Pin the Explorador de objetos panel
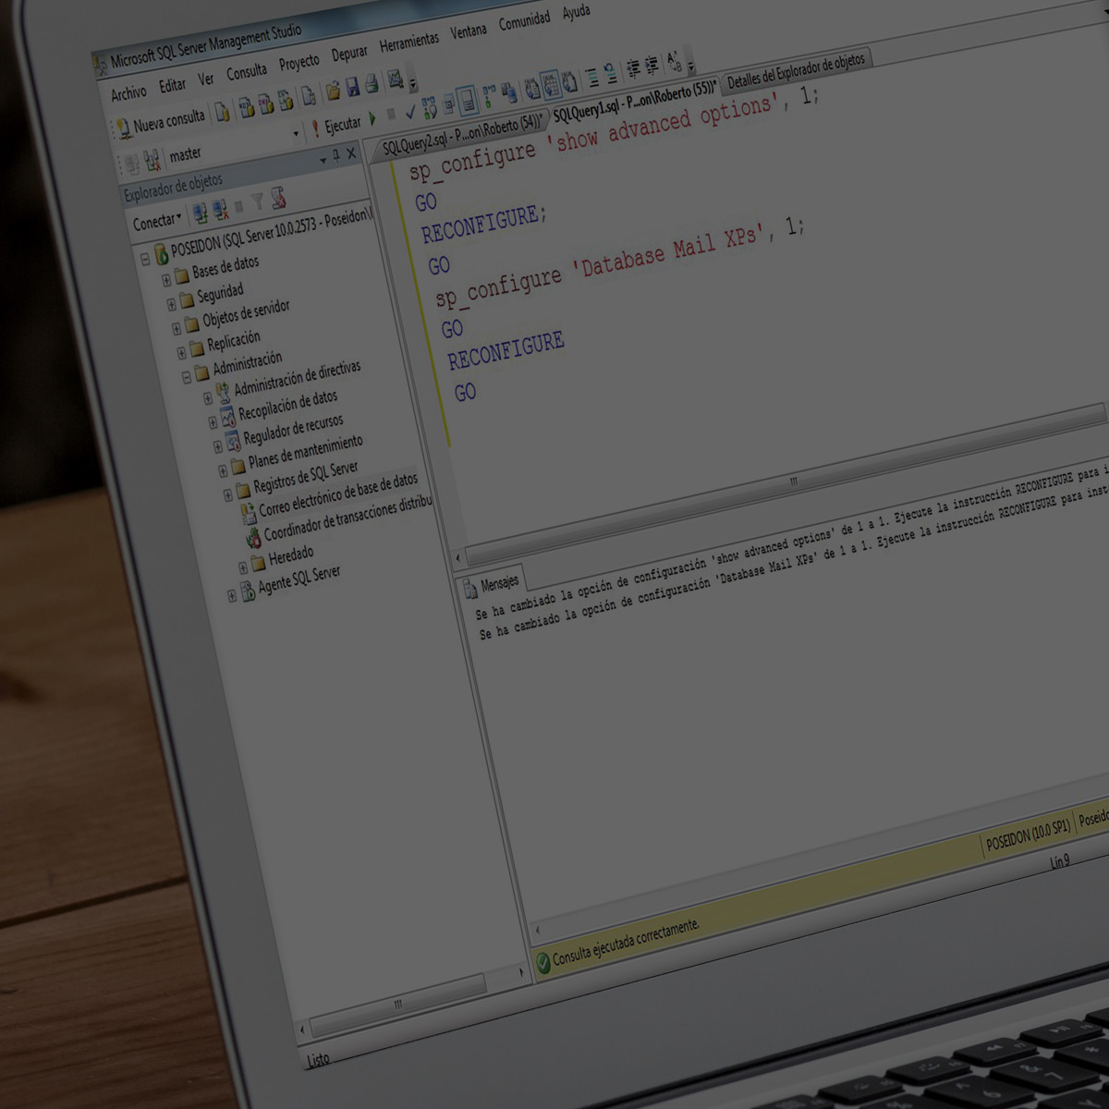The image size is (1109, 1109). click(x=336, y=155)
